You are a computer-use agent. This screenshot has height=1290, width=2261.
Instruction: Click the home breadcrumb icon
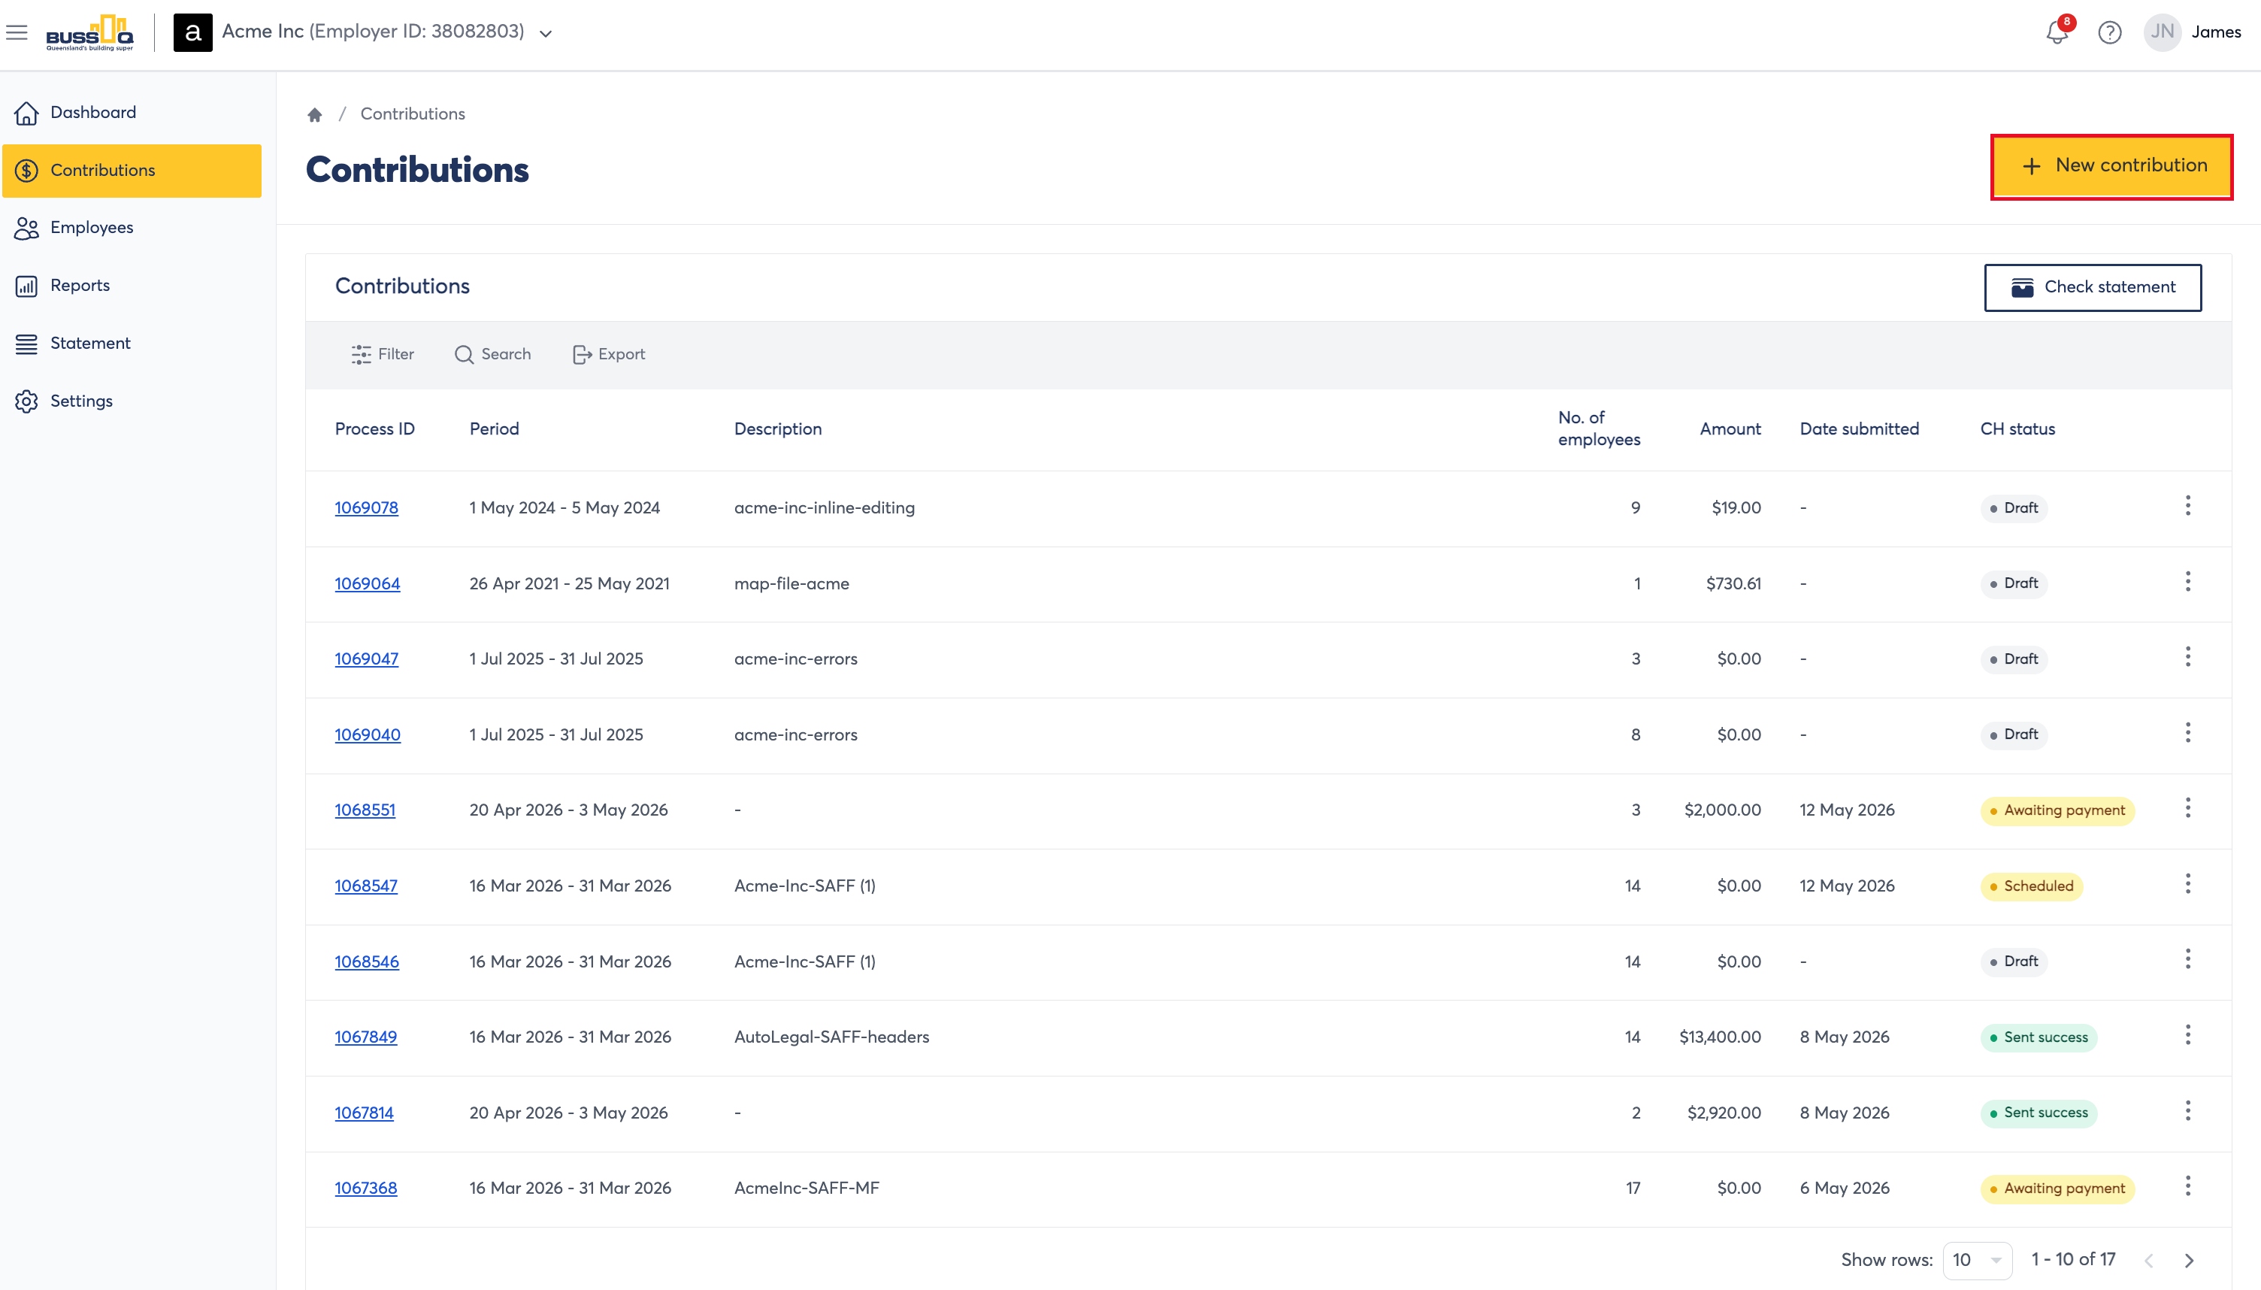click(314, 114)
